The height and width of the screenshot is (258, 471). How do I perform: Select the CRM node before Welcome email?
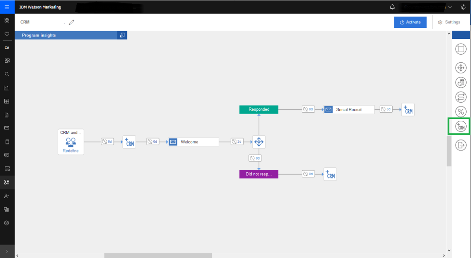click(x=129, y=142)
